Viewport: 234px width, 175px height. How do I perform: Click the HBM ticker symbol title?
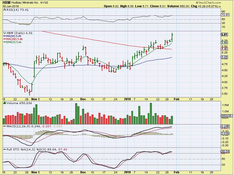[x=6, y=3]
